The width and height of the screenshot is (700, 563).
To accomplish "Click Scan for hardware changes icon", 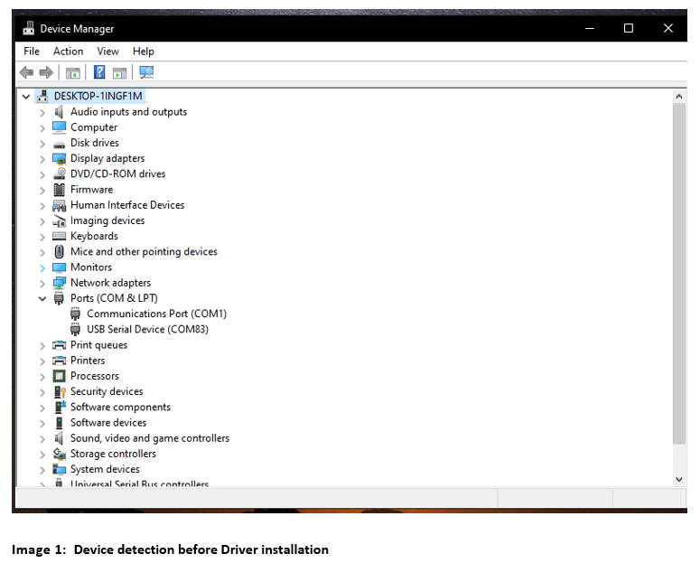I will [x=146, y=72].
